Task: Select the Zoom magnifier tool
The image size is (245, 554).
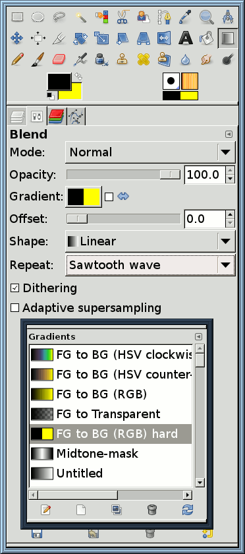Action: 206,16
